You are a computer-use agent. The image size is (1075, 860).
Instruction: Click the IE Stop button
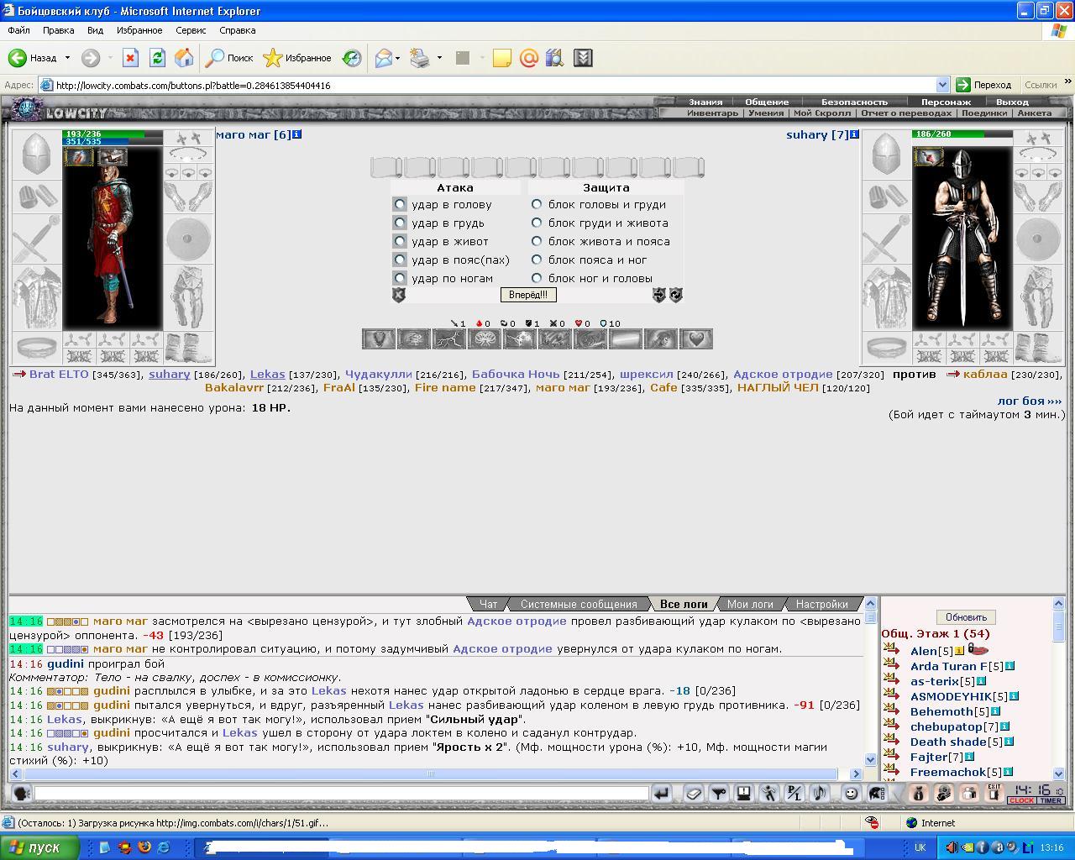[x=129, y=58]
